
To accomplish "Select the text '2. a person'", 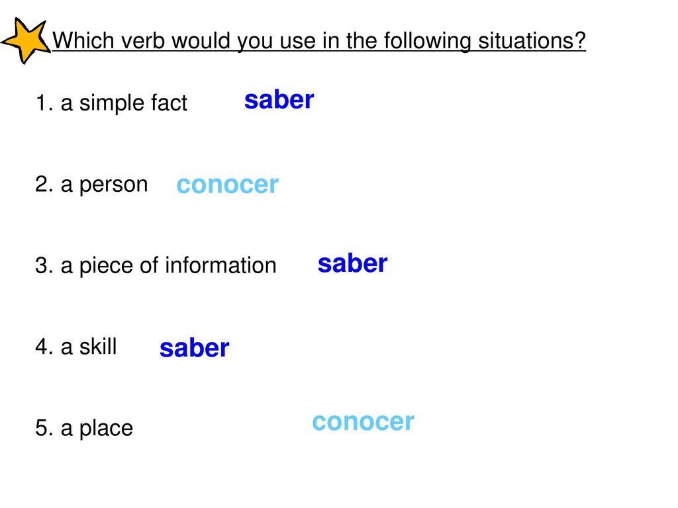I will tap(91, 185).
